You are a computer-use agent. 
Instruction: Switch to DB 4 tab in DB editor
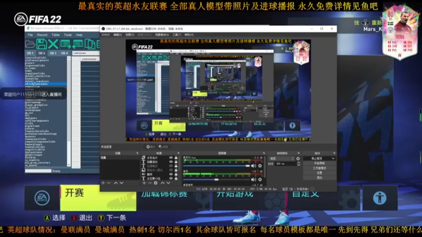click(x=64, y=53)
